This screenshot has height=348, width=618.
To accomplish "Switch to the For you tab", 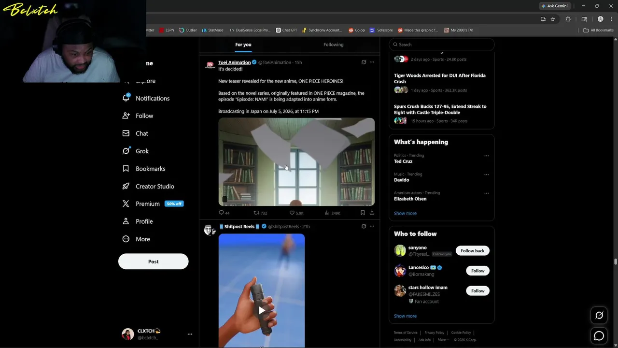I will [x=243, y=44].
